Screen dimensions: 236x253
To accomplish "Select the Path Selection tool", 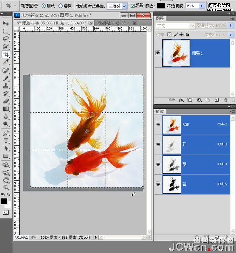I will pyautogui.click(x=6, y=148).
